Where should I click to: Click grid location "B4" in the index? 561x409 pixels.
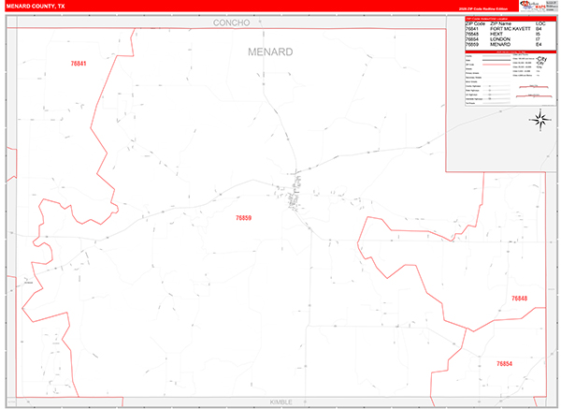539,29
